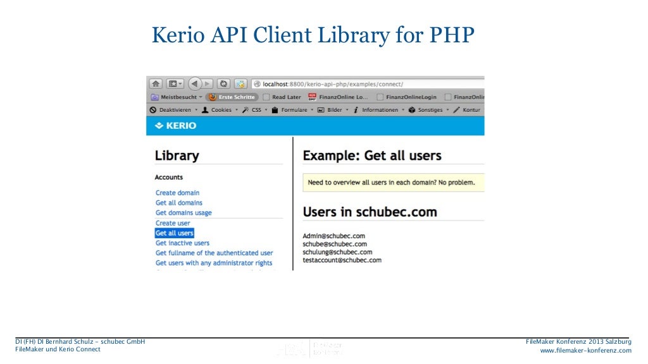Go to the browser home page icon
The width and height of the screenshot is (648, 364).
[x=156, y=84]
